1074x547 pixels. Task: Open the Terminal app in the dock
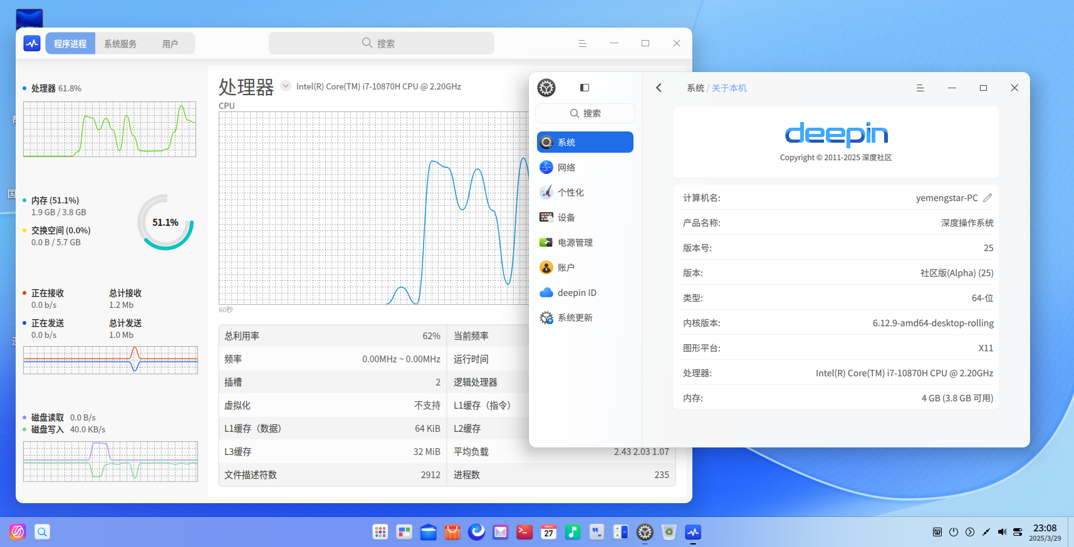524,532
